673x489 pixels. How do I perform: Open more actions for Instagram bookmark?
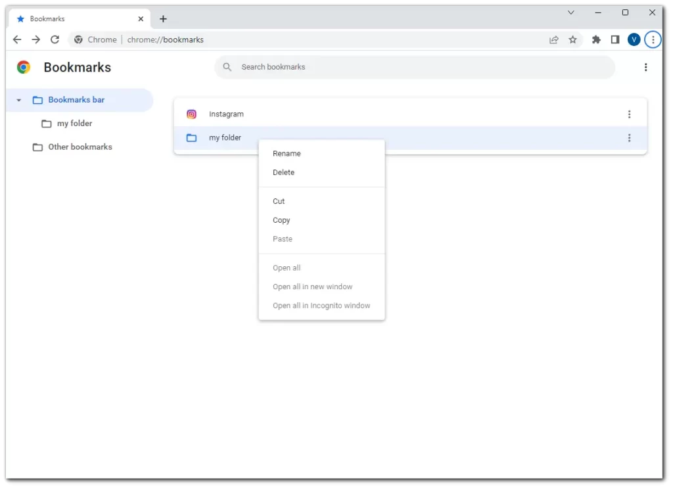[629, 114]
